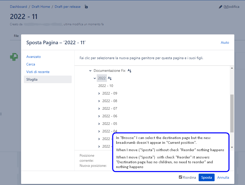The height and width of the screenshot is (185, 245).
Task: Expand the 2022 - 07 node
Action: [99, 109]
